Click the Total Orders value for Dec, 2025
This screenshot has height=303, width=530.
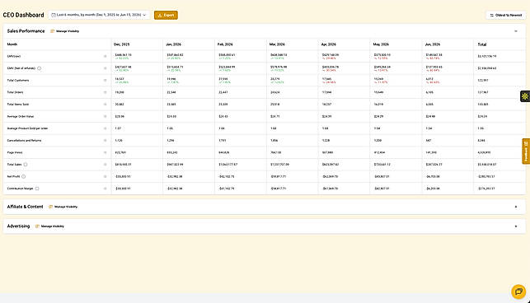120,92
